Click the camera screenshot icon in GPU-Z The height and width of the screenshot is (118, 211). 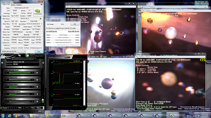pos(42,5)
